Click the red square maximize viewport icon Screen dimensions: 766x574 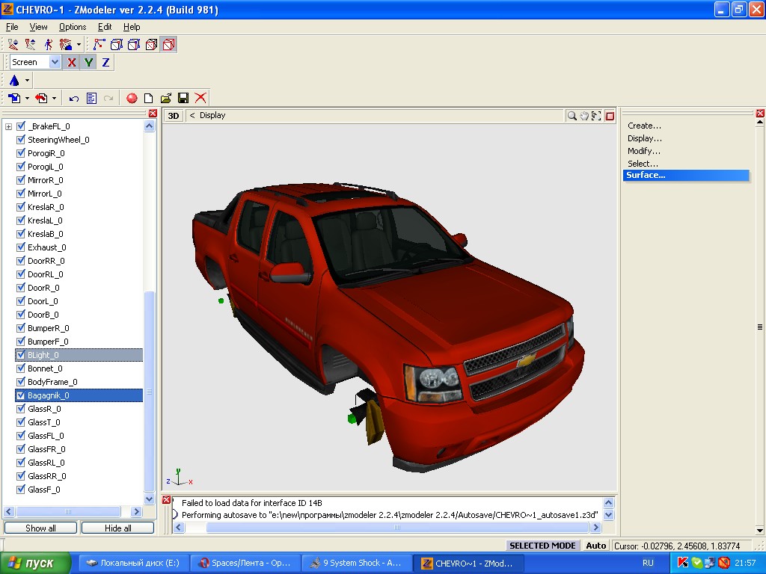[x=610, y=116]
